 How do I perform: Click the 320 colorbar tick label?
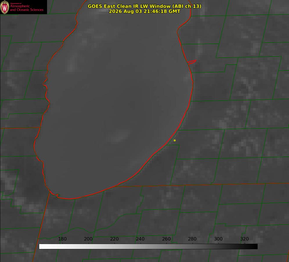click(x=245, y=239)
